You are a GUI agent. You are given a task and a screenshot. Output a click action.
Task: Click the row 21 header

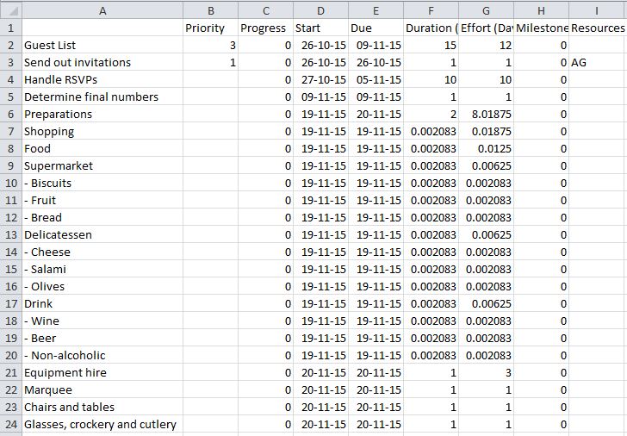pyautogui.click(x=10, y=372)
